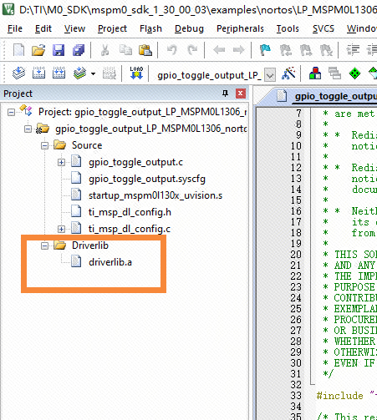Open Manage Run-Time Environment green diamond
The width and height of the screenshot is (377, 420).
pyautogui.click(x=354, y=73)
